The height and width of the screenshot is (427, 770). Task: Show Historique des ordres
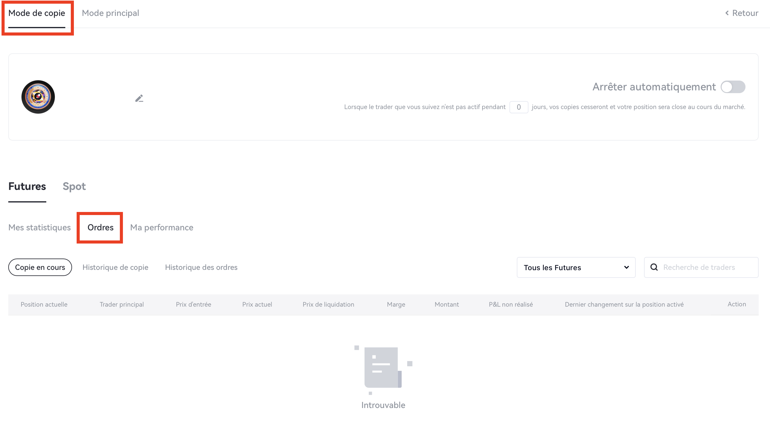pos(201,267)
